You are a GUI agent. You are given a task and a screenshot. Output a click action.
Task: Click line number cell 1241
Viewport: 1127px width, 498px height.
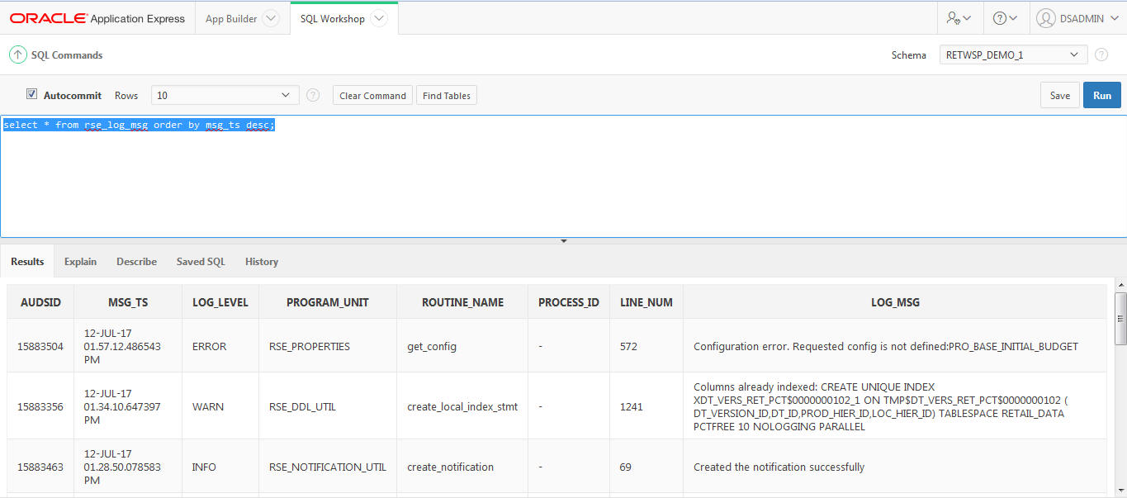(646, 406)
